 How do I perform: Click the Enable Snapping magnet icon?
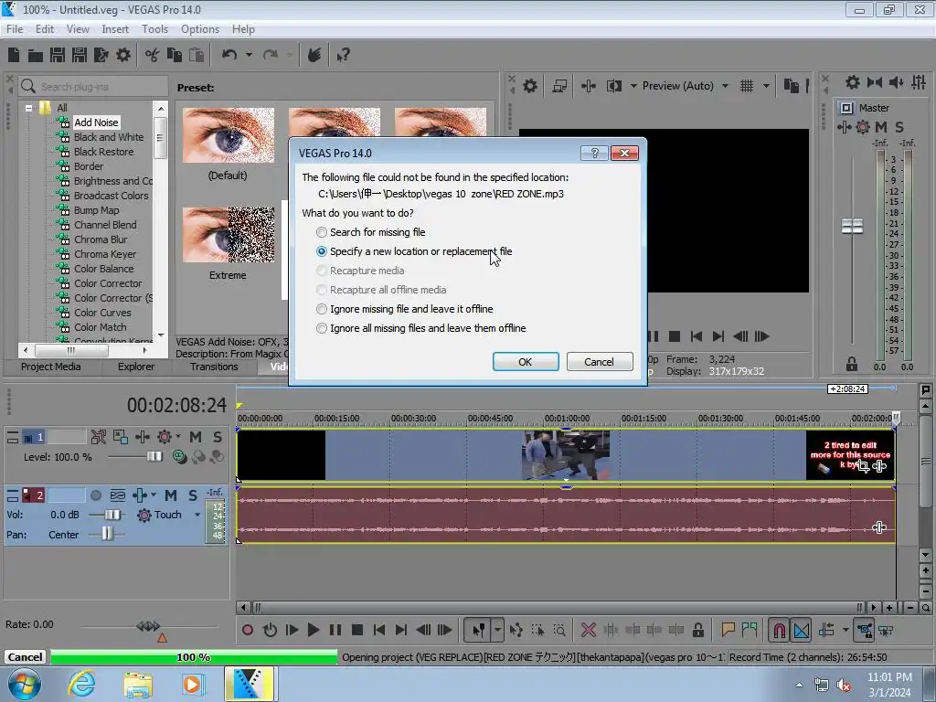click(x=779, y=630)
